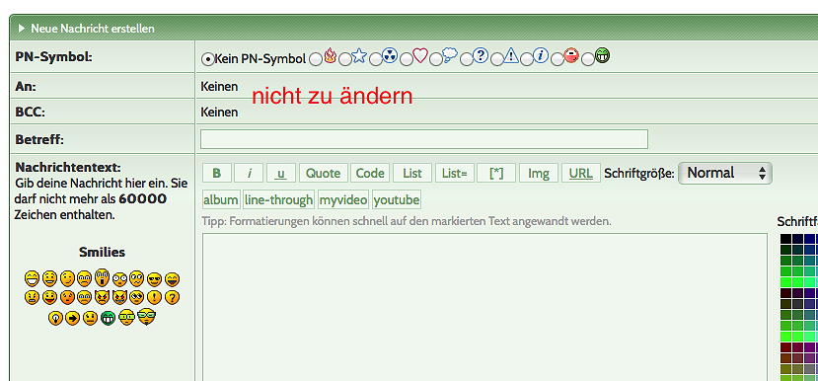This screenshot has height=381, width=818.
Task: Select the info PN symbol radio button
Action: pos(527,59)
